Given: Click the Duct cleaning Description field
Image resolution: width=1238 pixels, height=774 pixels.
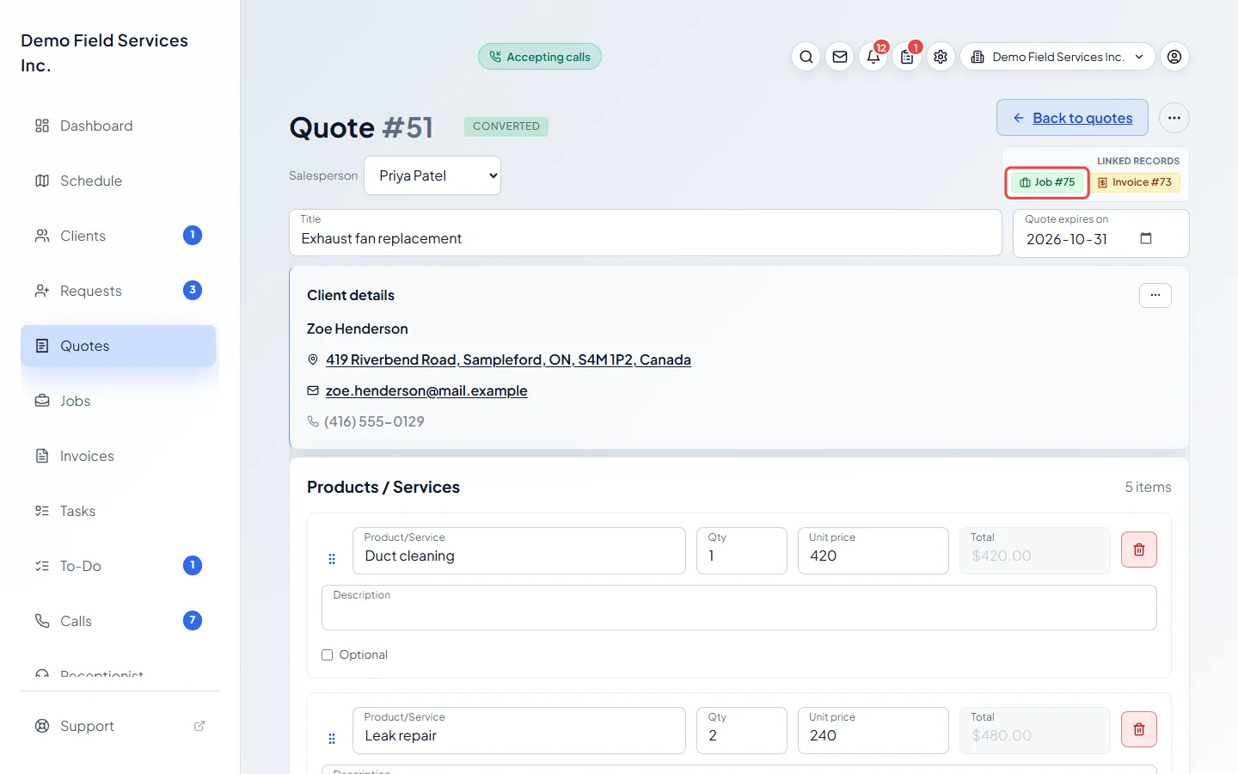Looking at the screenshot, I should (739, 608).
